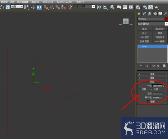168x139 pixels.
Task: Click the 角半径 corner radius field
Action: point(158,98)
